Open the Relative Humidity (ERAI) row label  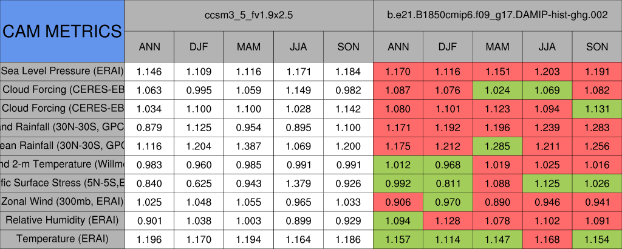pyautogui.click(x=62, y=220)
